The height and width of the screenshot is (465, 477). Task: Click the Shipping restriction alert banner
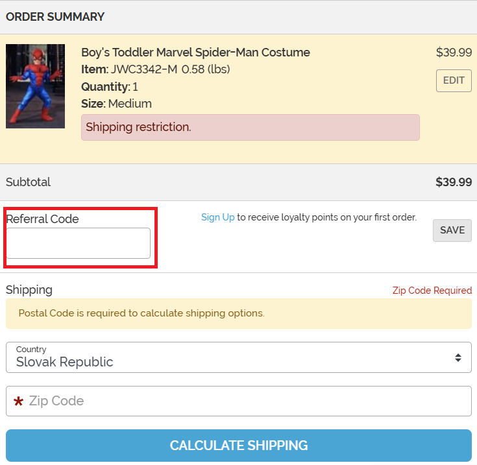click(x=250, y=127)
